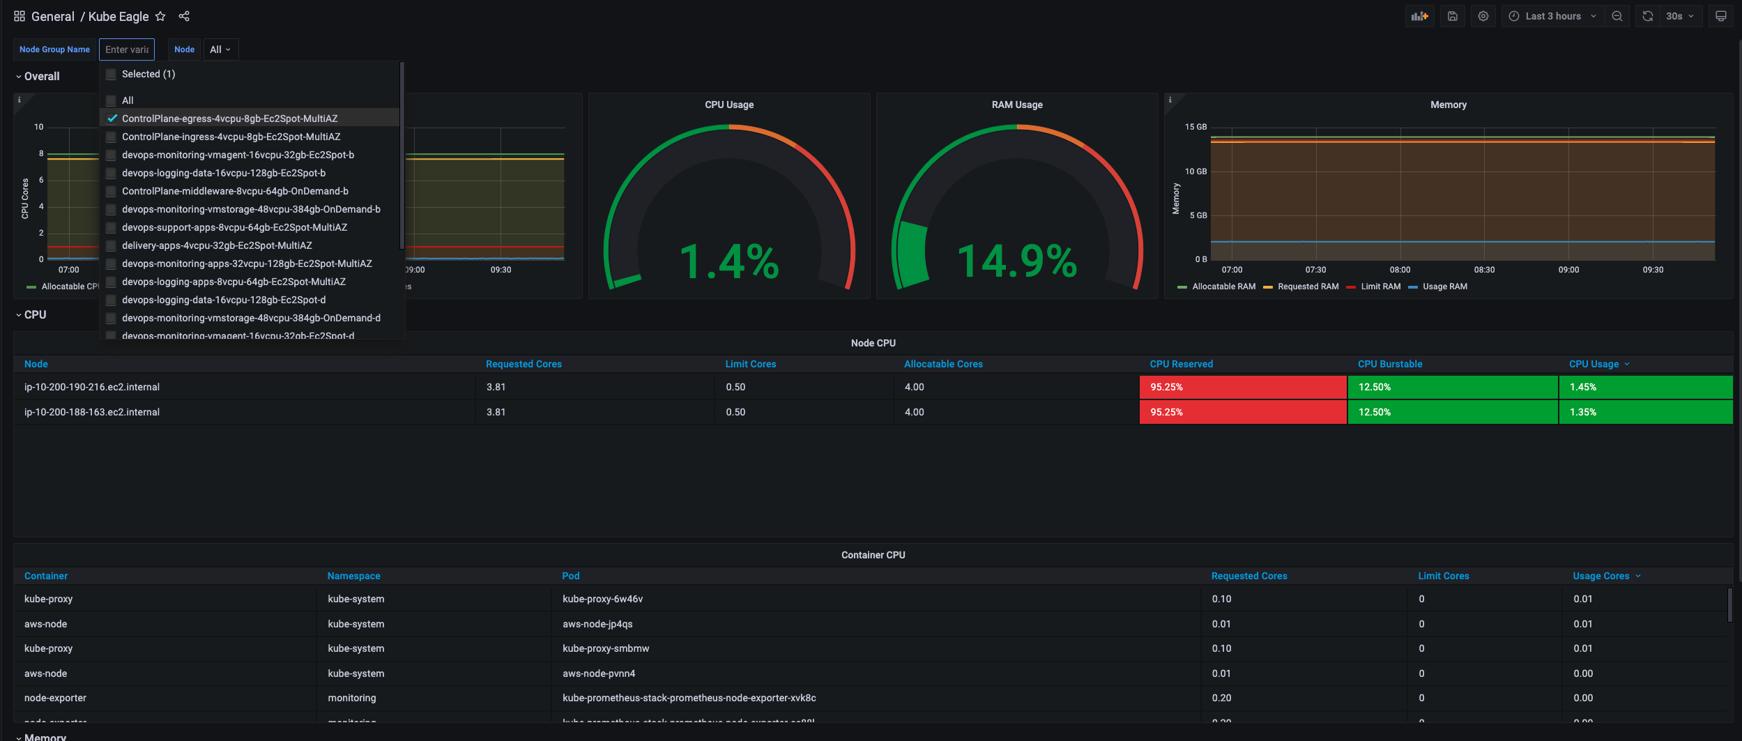Open the Container CPU panel title menu

tap(873, 555)
